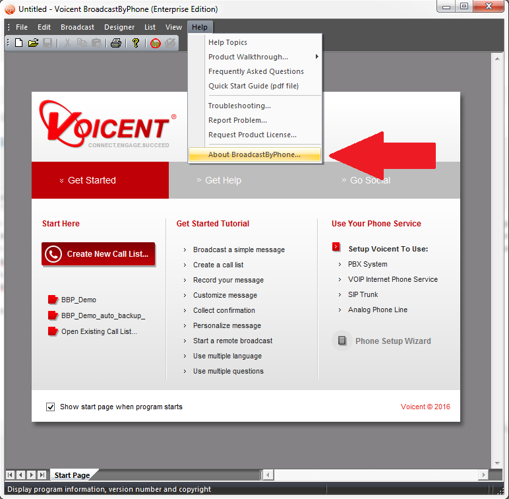
Task: Click the New file toolbar icon
Action: (x=19, y=43)
